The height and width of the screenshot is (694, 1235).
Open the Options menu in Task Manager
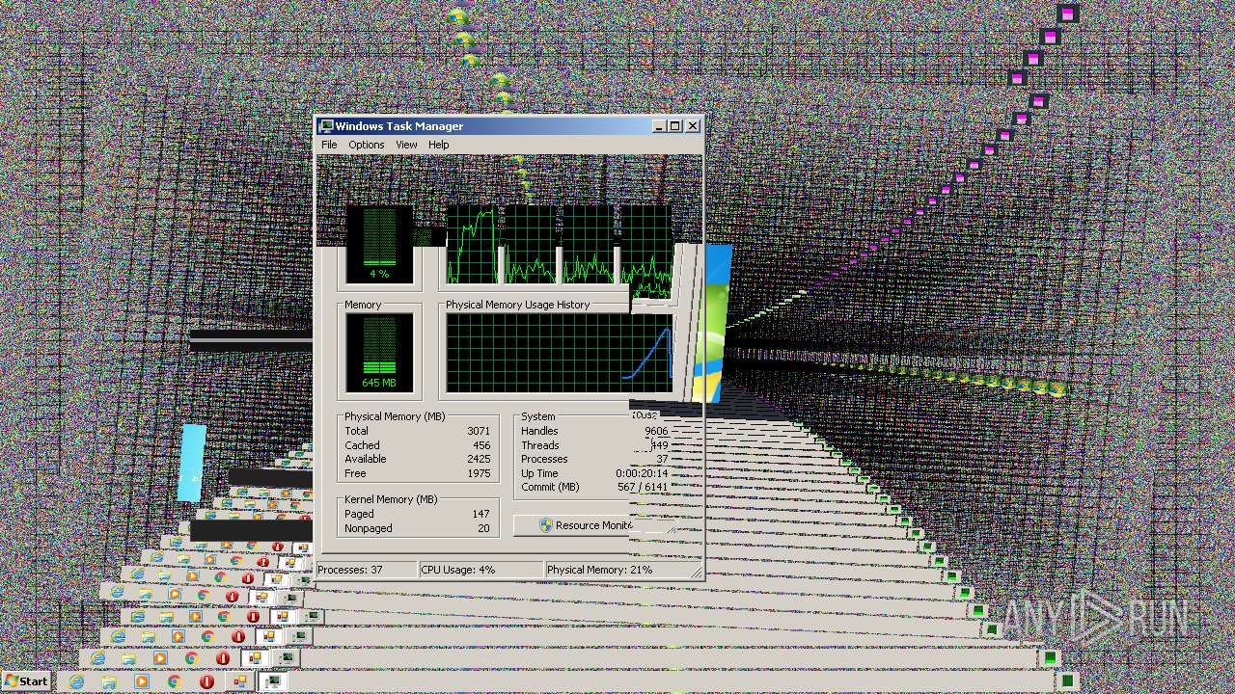(x=367, y=145)
